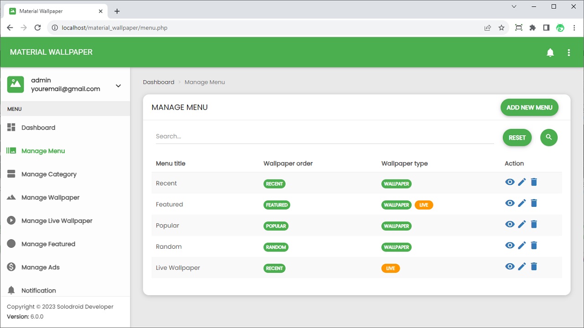Viewport: 584px width, 328px height.
Task: Edit the Random menu row
Action: pyautogui.click(x=522, y=246)
